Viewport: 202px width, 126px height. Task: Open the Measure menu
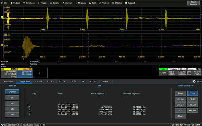[81, 3]
